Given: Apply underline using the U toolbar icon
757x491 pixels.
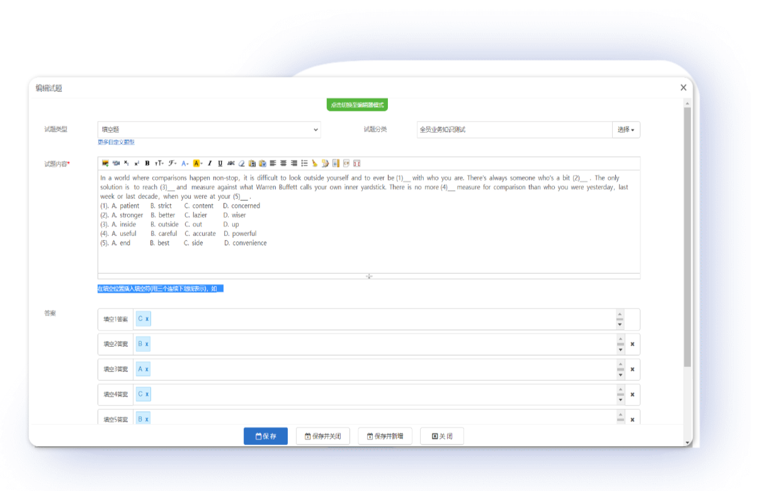Looking at the screenshot, I should [220, 164].
